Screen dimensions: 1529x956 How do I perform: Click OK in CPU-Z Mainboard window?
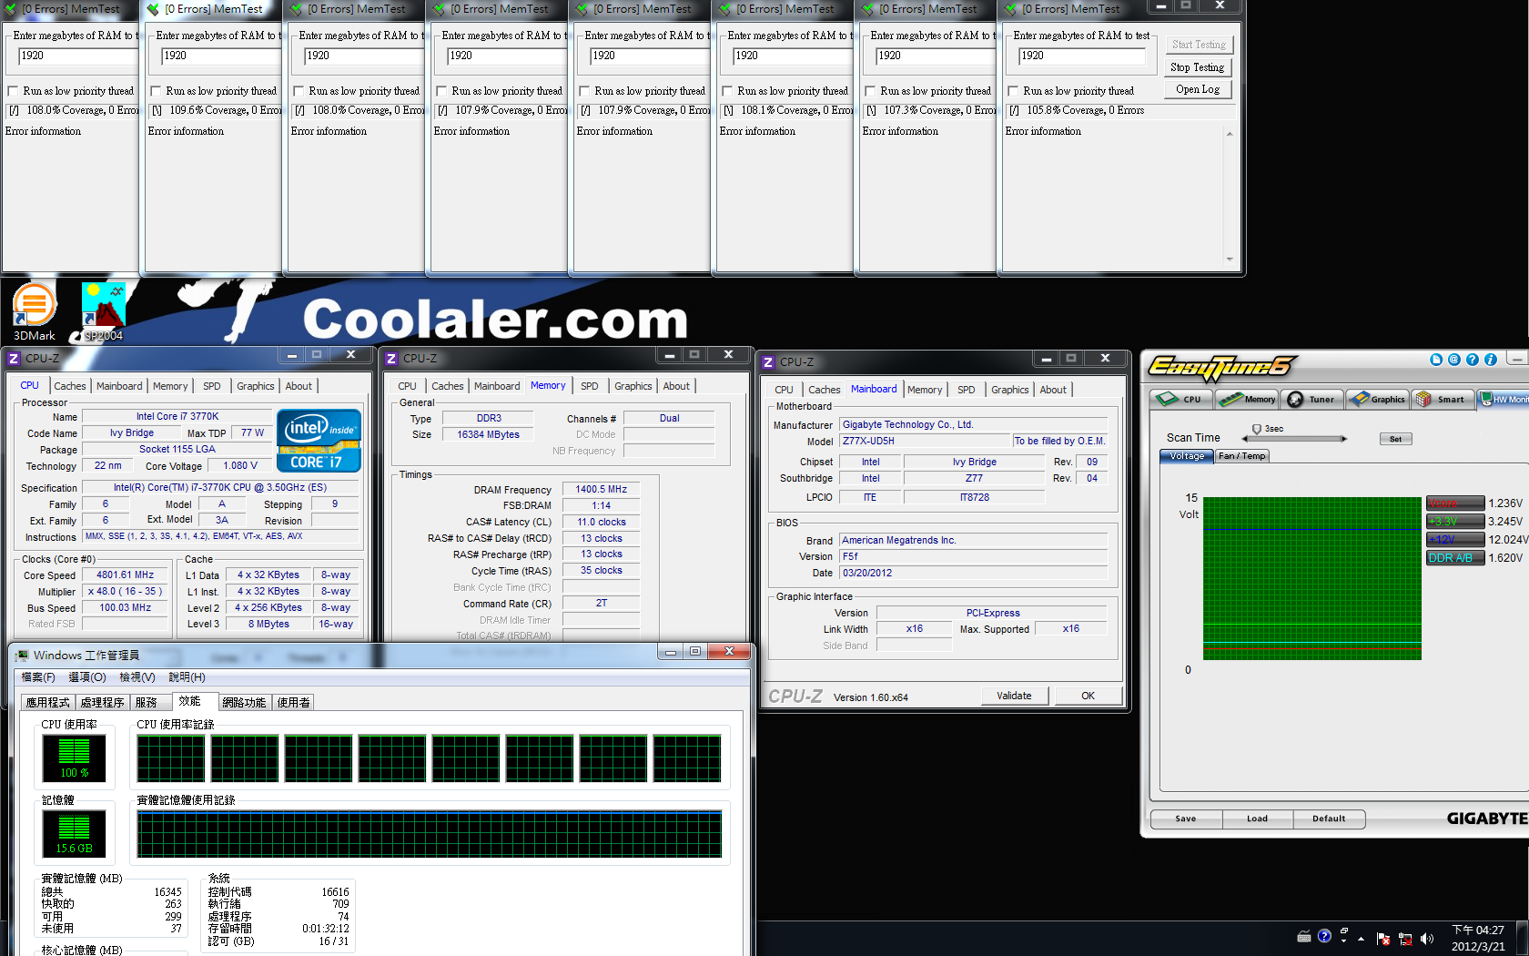click(1088, 696)
